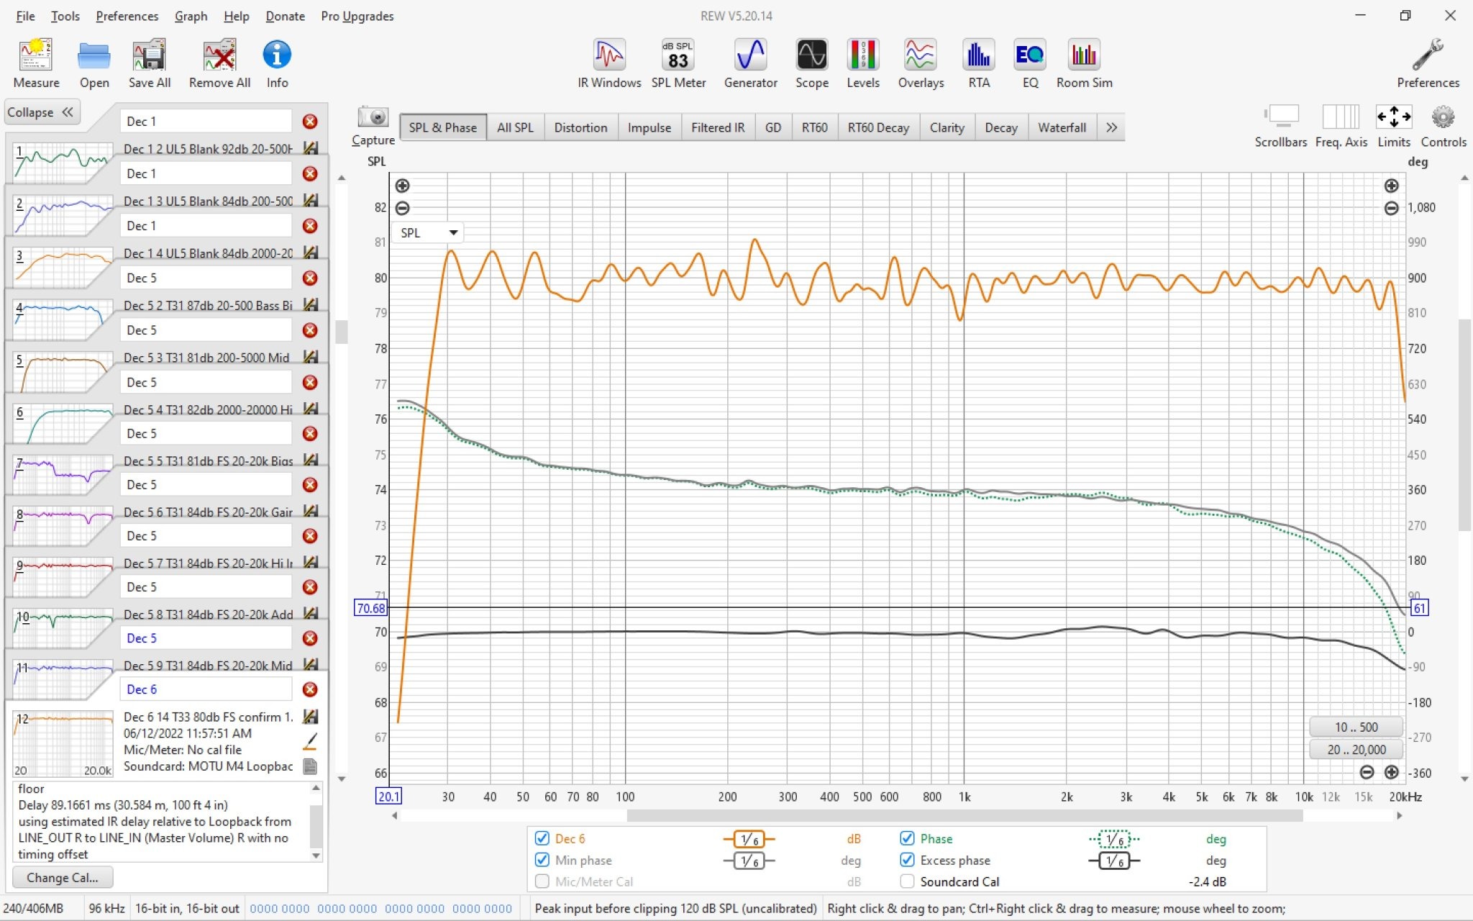This screenshot has width=1473, height=921.
Task: Open the Levels meter
Action: [x=862, y=64]
